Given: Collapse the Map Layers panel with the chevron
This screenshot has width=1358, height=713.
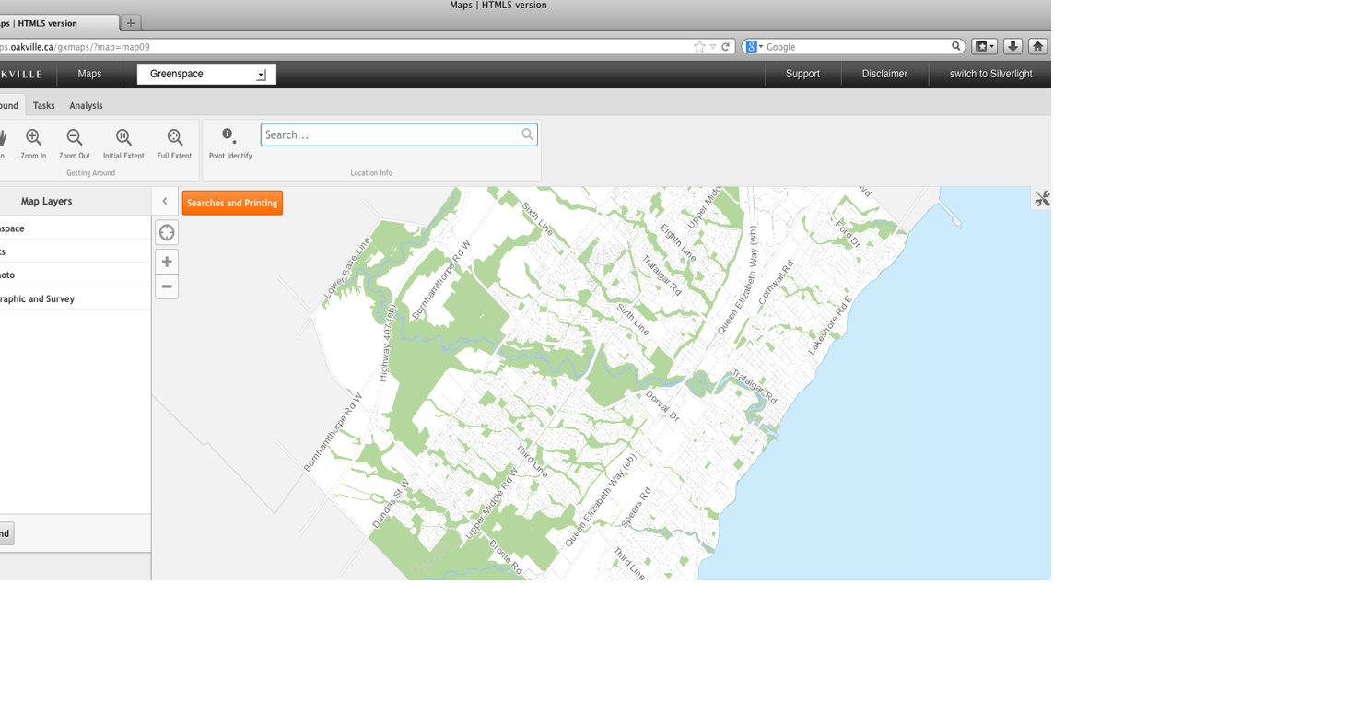Looking at the screenshot, I should pos(164,200).
